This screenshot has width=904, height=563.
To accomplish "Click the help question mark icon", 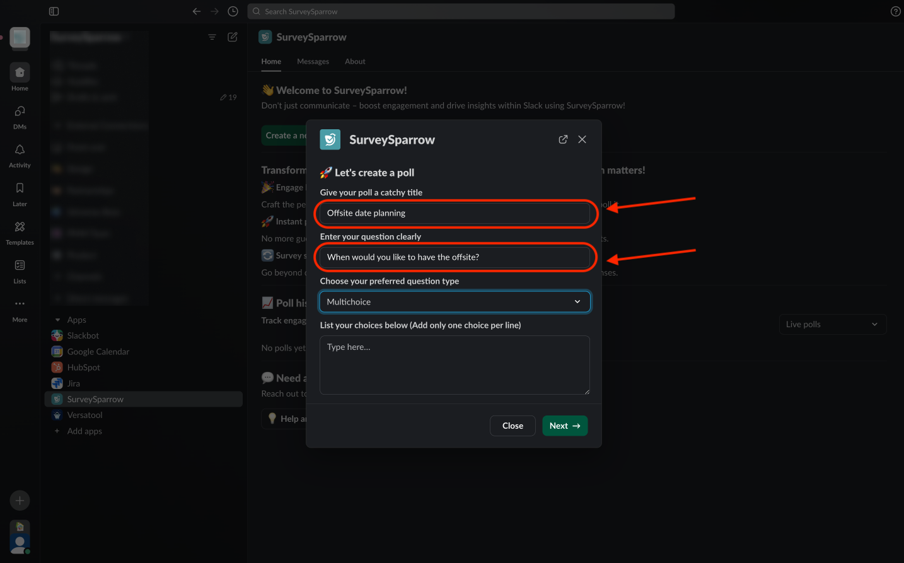I will pos(895,11).
